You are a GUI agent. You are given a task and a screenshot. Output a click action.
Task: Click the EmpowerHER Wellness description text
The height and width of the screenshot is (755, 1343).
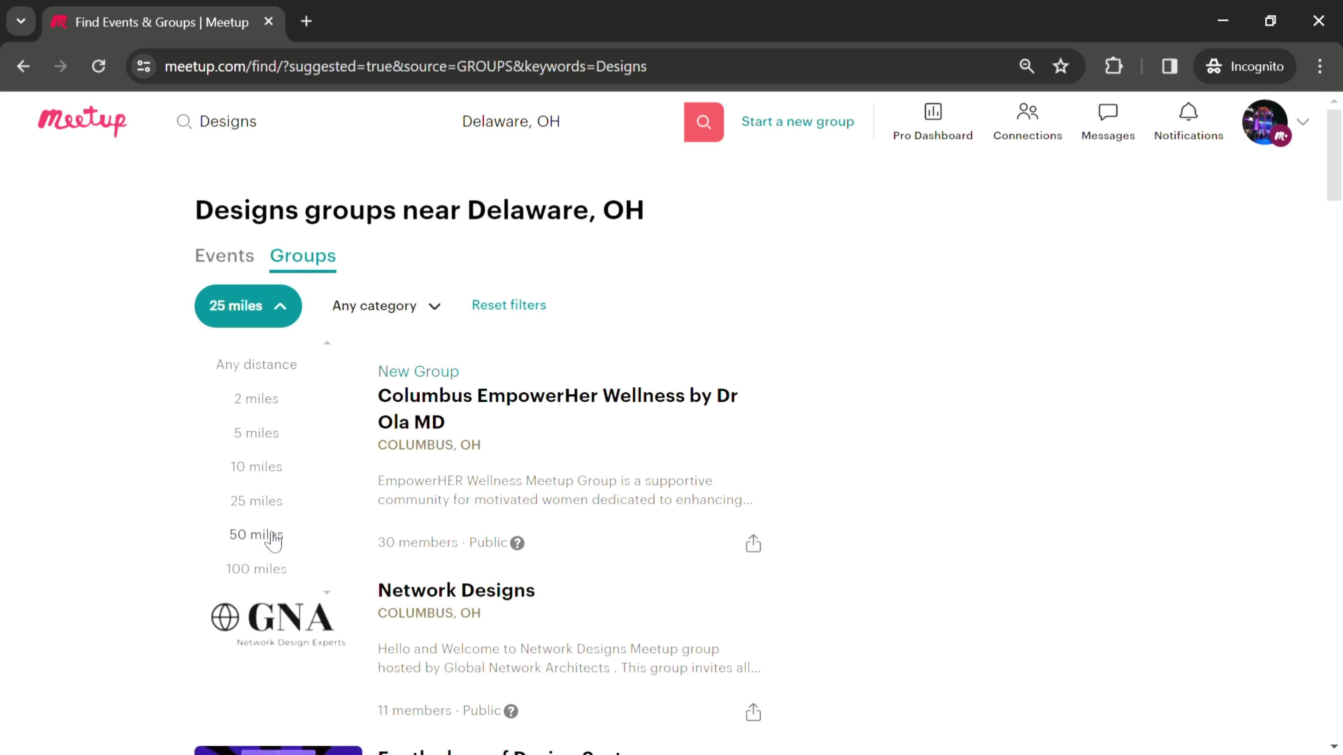point(565,490)
